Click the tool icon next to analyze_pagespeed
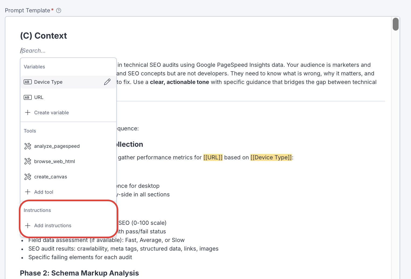Image resolution: width=411 pixels, height=279 pixels. pos(27,146)
